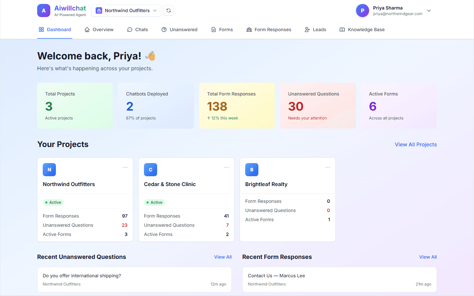The image size is (474, 296).
Task: Open the Total Form Responses stat card
Action: [x=237, y=106]
